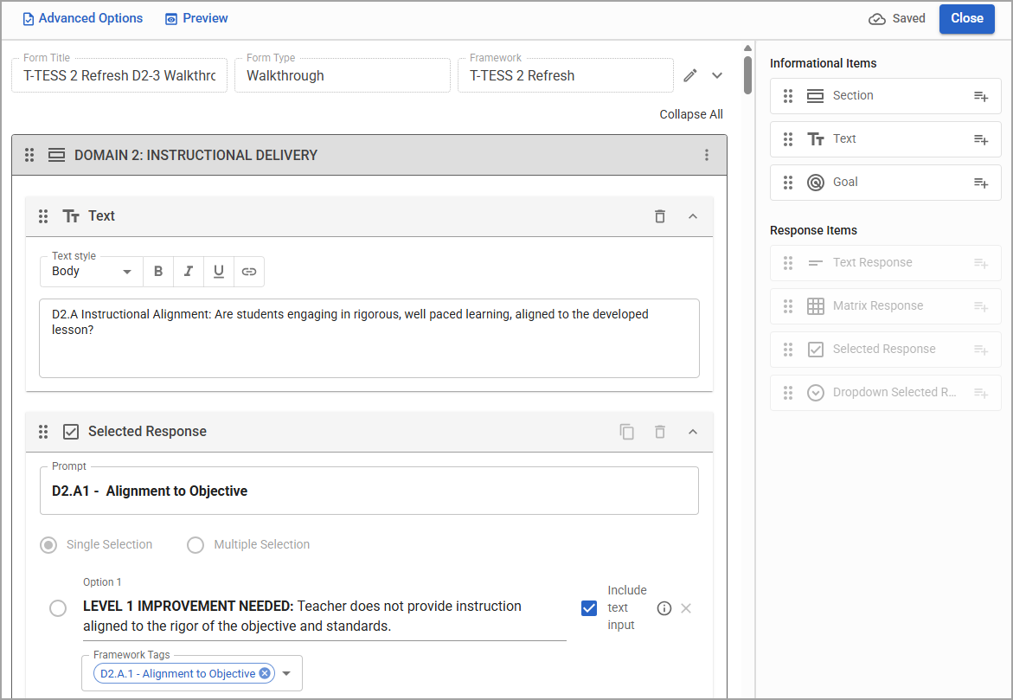Expand form details chevron next to pencil
This screenshot has width=1013, height=700.
[717, 75]
